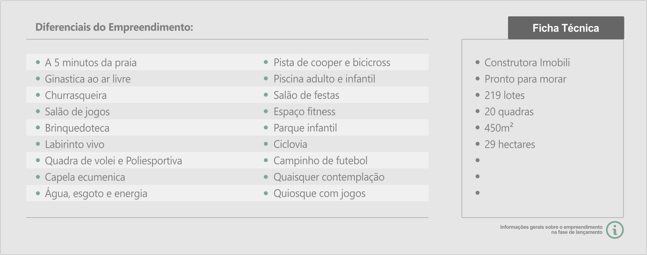Click the Ciclovia list item
647x255 pixels.
pos(290,144)
